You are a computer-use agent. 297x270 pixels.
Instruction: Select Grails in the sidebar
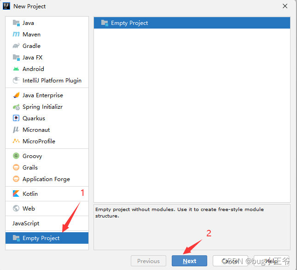pos(47,168)
